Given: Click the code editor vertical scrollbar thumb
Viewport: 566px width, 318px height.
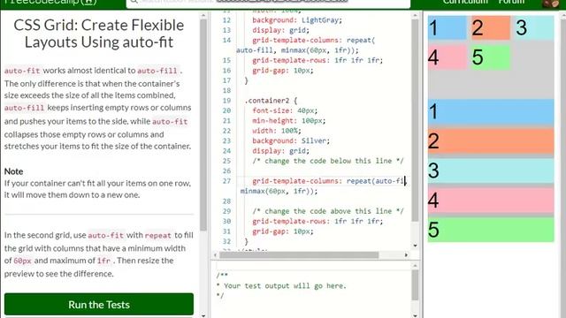Looking at the screenshot, I should pyautogui.click(x=415, y=120).
